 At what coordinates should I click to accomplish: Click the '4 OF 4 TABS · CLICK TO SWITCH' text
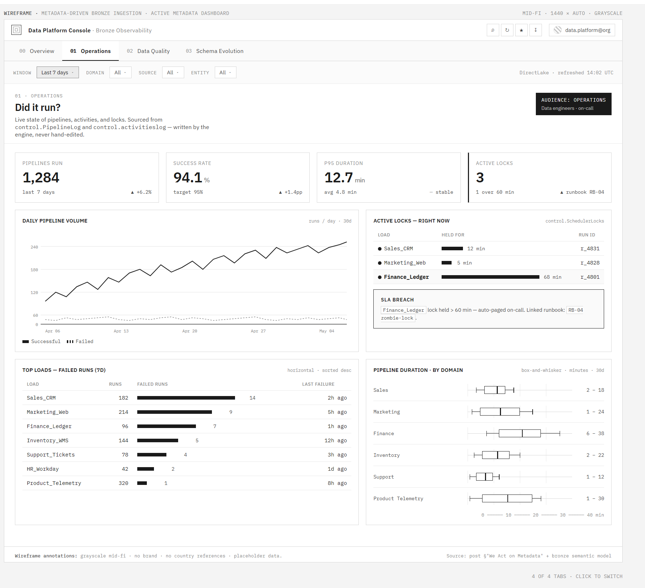pos(577,576)
